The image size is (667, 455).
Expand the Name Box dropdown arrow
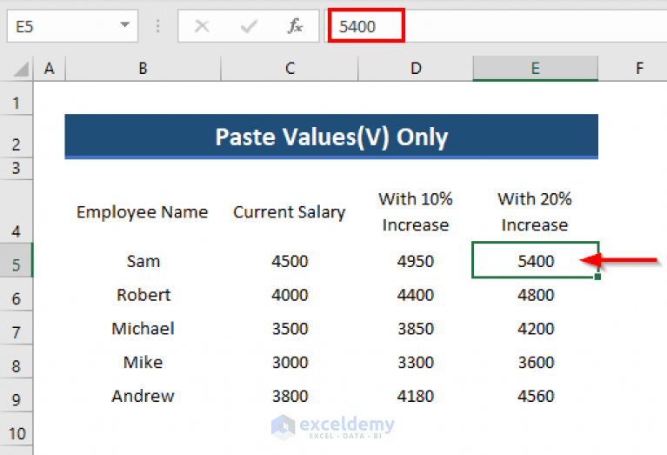(124, 25)
